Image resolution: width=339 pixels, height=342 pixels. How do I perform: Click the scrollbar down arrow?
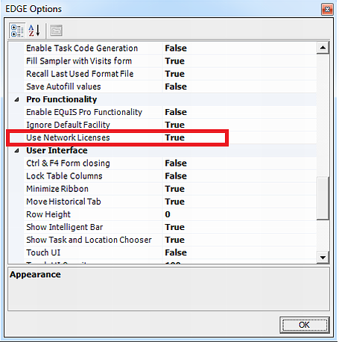pyautogui.click(x=323, y=258)
